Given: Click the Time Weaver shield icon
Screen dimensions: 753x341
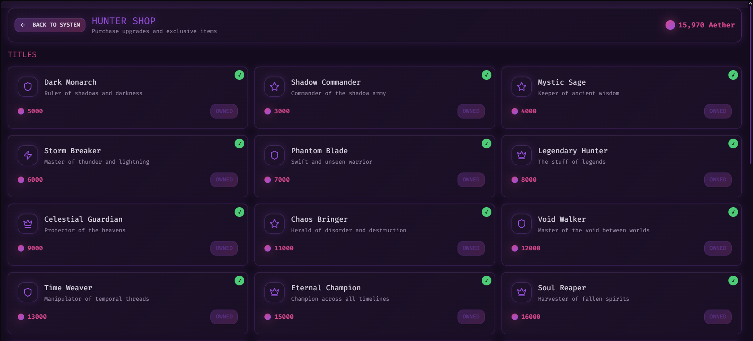Looking at the screenshot, I should (x=28, y=292).
